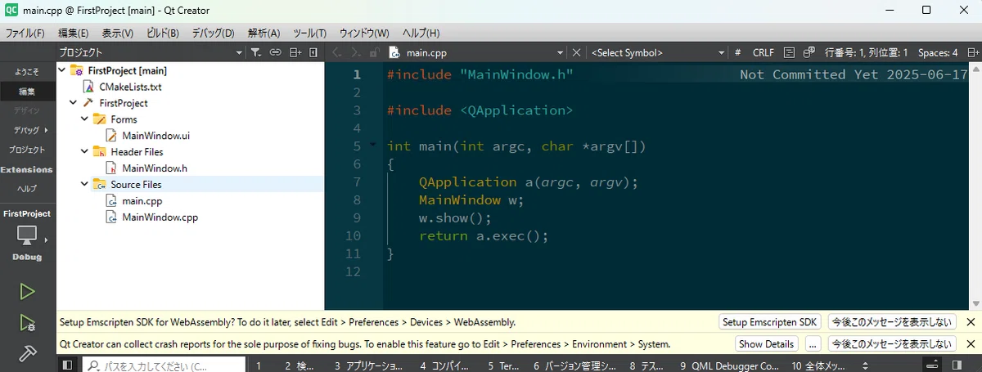Collapse the FirstProject target node
This screenshot has width=982, height=372.
point(74,103)
